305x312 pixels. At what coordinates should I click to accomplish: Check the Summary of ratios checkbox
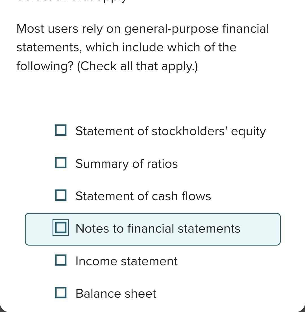click(x=60, y=163)
